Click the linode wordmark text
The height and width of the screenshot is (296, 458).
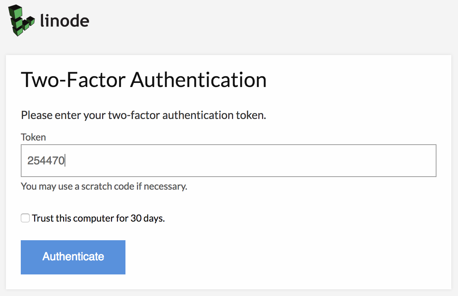coord(65,21)
